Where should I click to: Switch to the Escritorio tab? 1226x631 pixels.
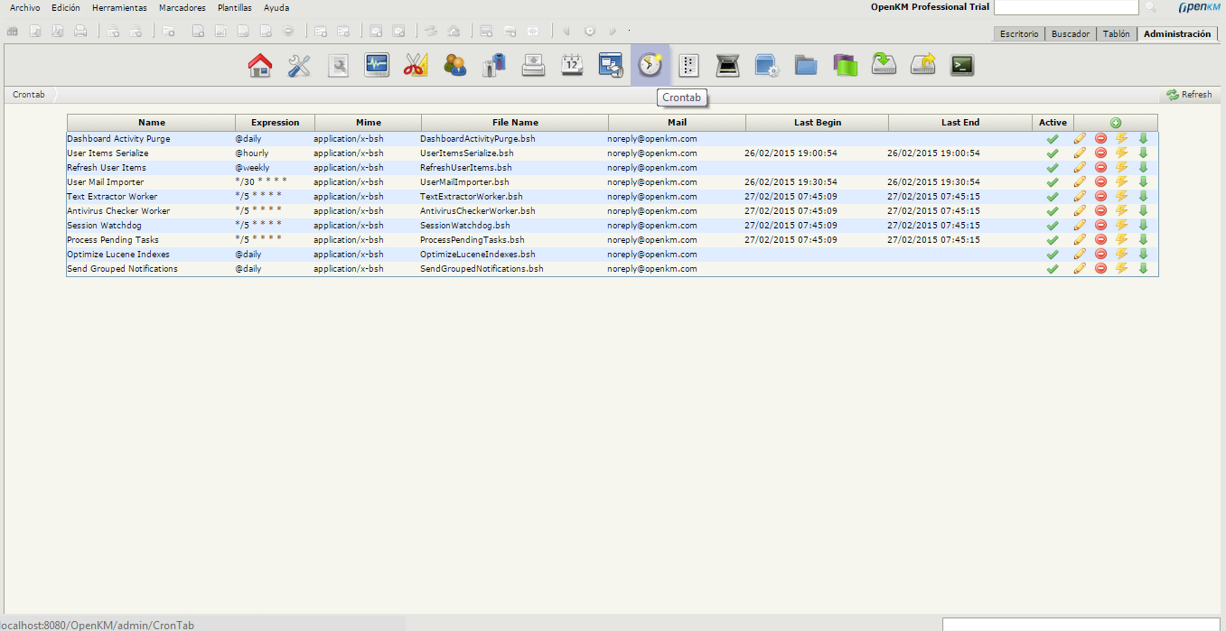1018,34
